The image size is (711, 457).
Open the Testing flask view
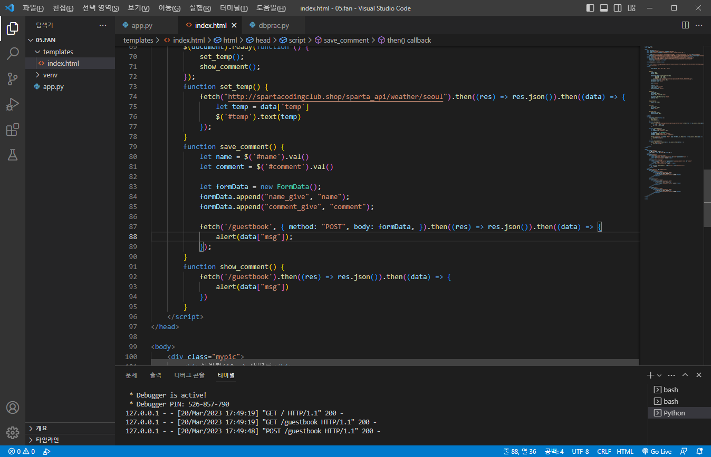point(13,154)
